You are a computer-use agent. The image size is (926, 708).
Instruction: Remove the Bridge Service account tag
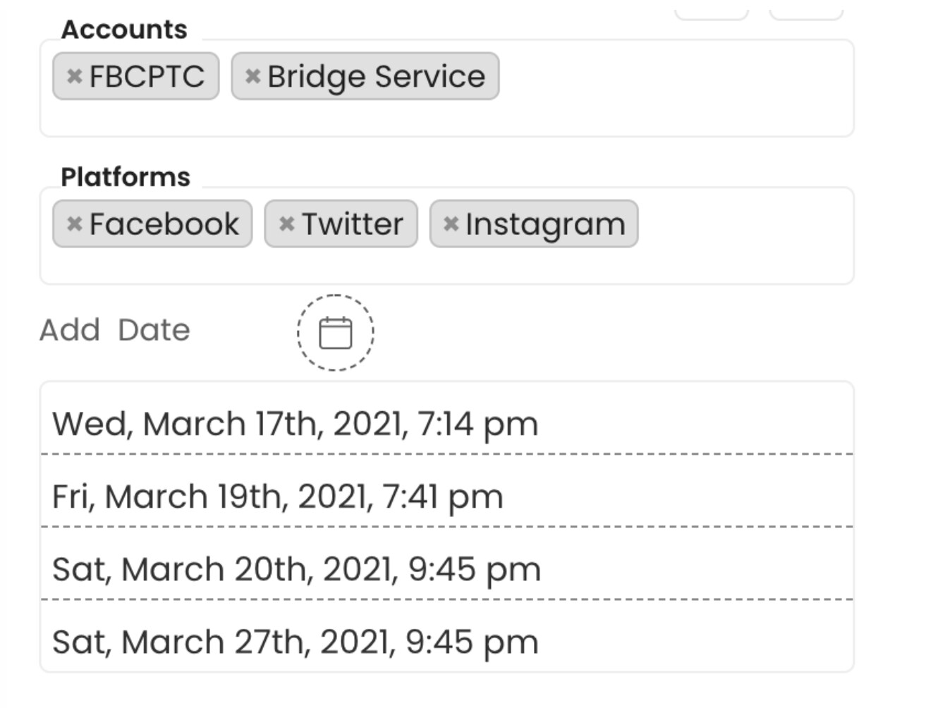[x=252, y=76]
